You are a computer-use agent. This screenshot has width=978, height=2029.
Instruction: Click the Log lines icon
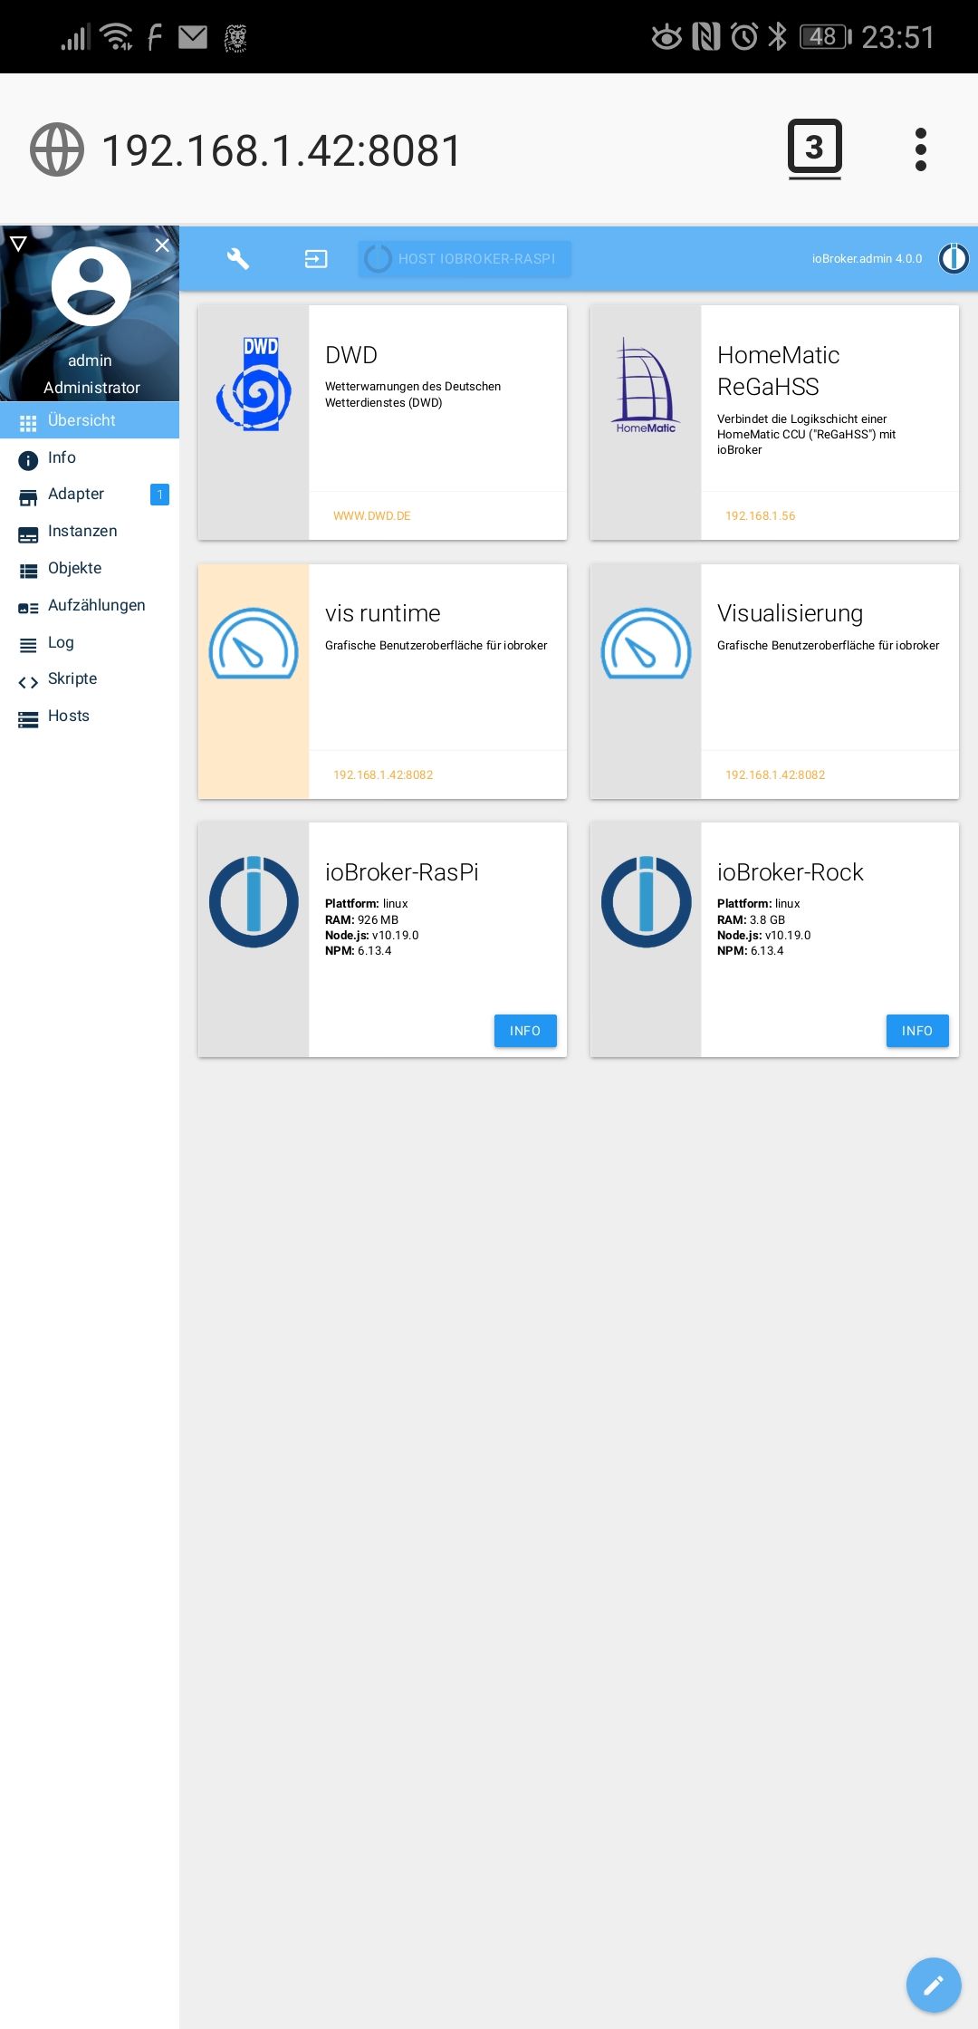coord(28,646)
